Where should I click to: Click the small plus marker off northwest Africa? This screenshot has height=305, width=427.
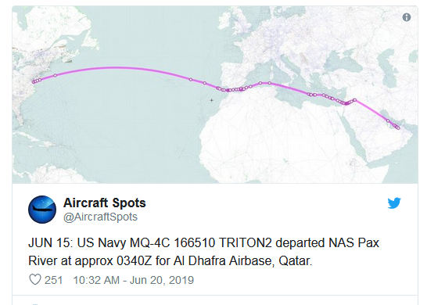[212, 100]
